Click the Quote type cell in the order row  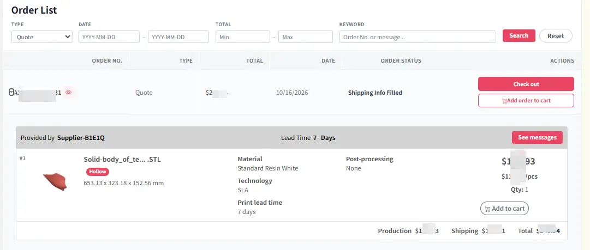(x=144, y=93)
